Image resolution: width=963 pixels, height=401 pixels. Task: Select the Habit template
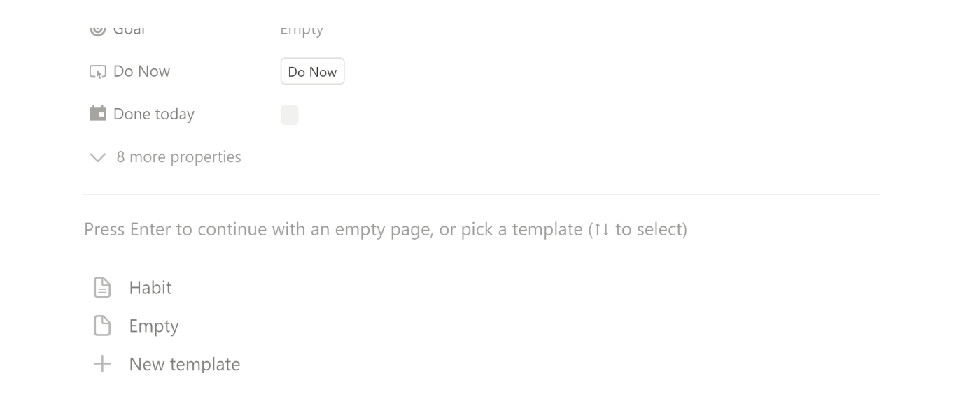click(x=150, y=288)
